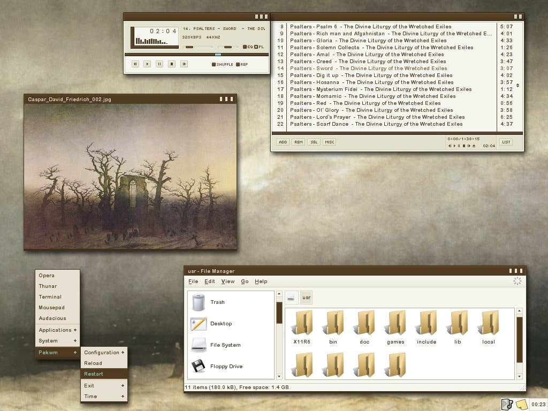Image resolution: width=548 pixels, height=411 pixels.
Task: Toggle the EQ equalizer button
Action: coord(248,47)
